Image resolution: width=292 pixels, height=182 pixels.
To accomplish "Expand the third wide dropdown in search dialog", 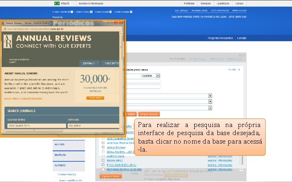I will (x=210, y=108).
